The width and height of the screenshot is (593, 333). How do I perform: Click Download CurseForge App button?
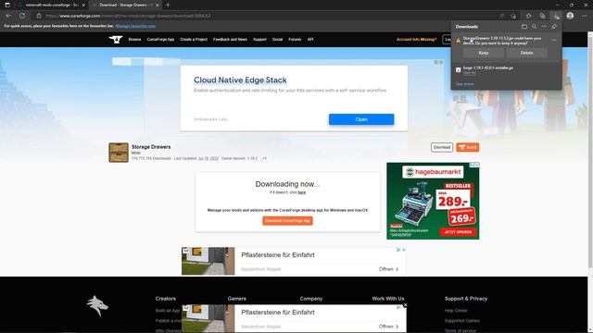[287, 220]
